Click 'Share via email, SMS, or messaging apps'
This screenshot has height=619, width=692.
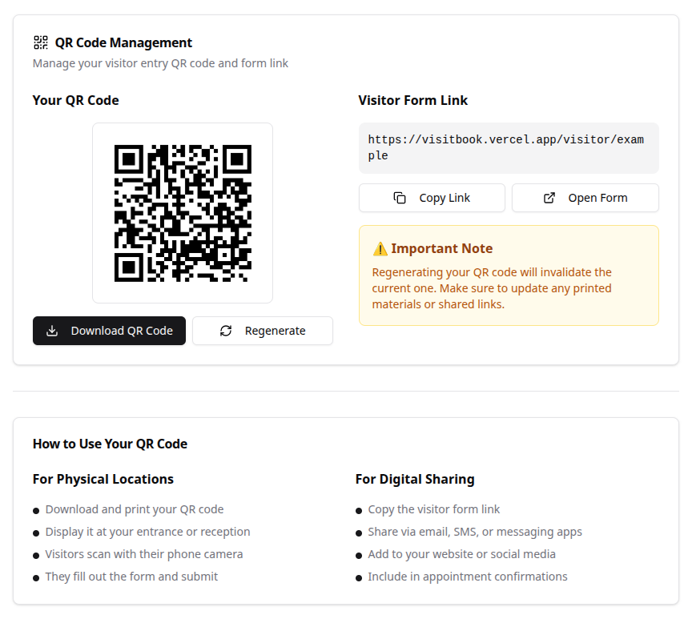(x=475, y=532)
